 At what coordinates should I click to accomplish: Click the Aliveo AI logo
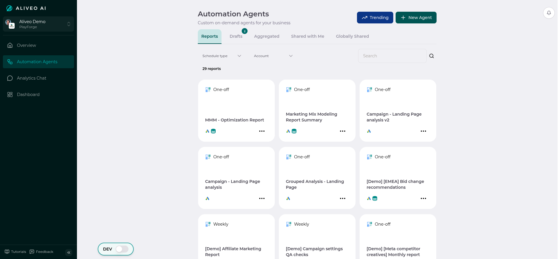(26, 8)
